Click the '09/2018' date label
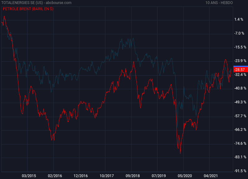 click(x=133, y=176)
